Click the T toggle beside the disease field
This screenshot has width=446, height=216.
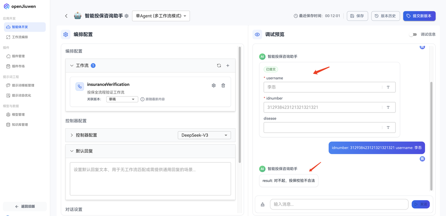388,127
